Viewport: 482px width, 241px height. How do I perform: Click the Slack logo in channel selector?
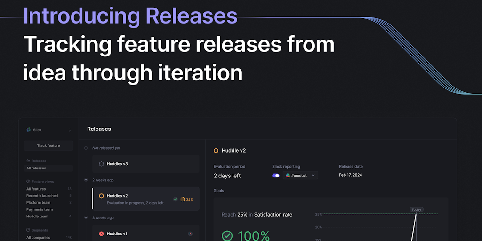[x=288, y=175]
